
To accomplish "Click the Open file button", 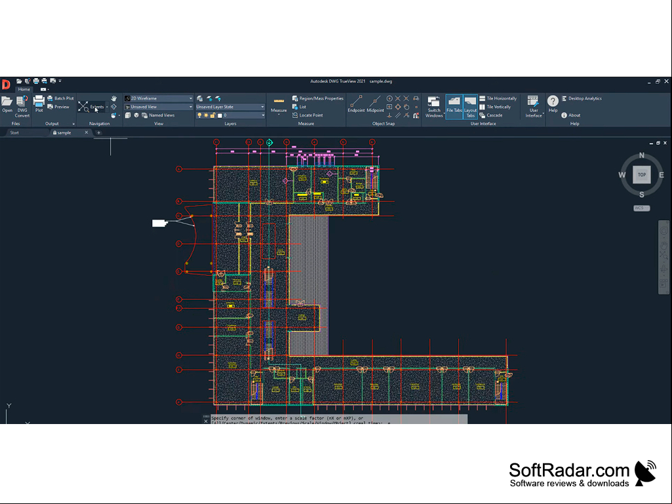I will 7,105.
